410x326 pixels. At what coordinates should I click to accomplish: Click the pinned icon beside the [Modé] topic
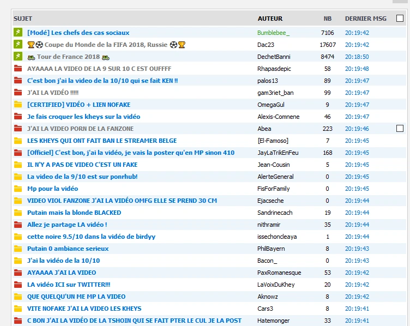click(x=18, y=33)
